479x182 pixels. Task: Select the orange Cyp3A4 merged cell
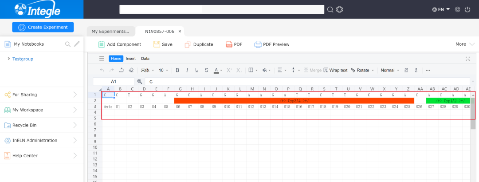pyautogui.click(x=294, y=101)
